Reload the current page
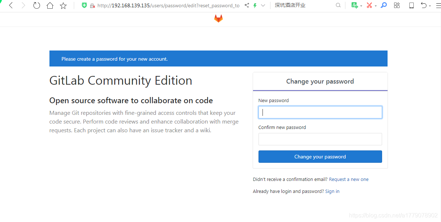 [37, 5]
